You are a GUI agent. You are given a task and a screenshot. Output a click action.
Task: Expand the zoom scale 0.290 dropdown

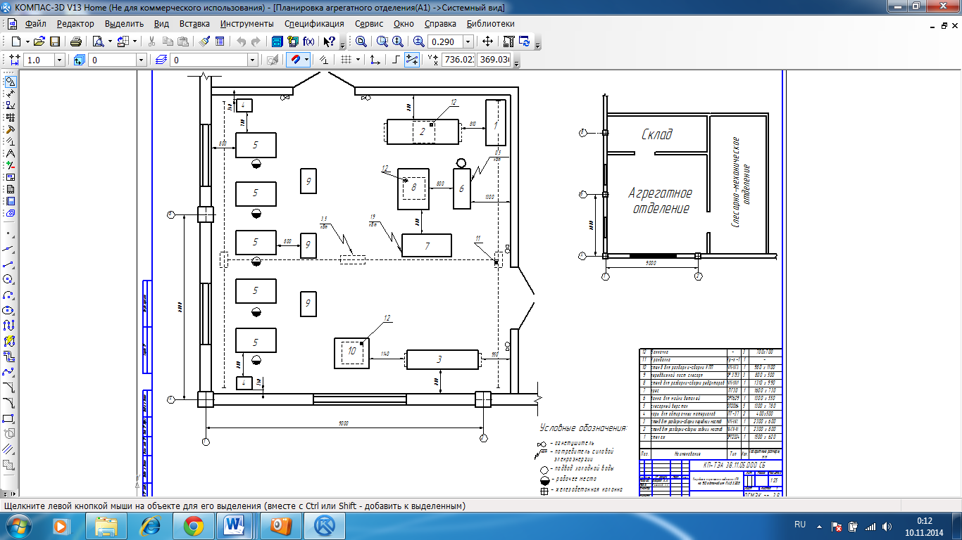[468, 41]
